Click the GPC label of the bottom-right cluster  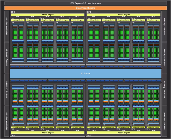[x=89, y=135]
